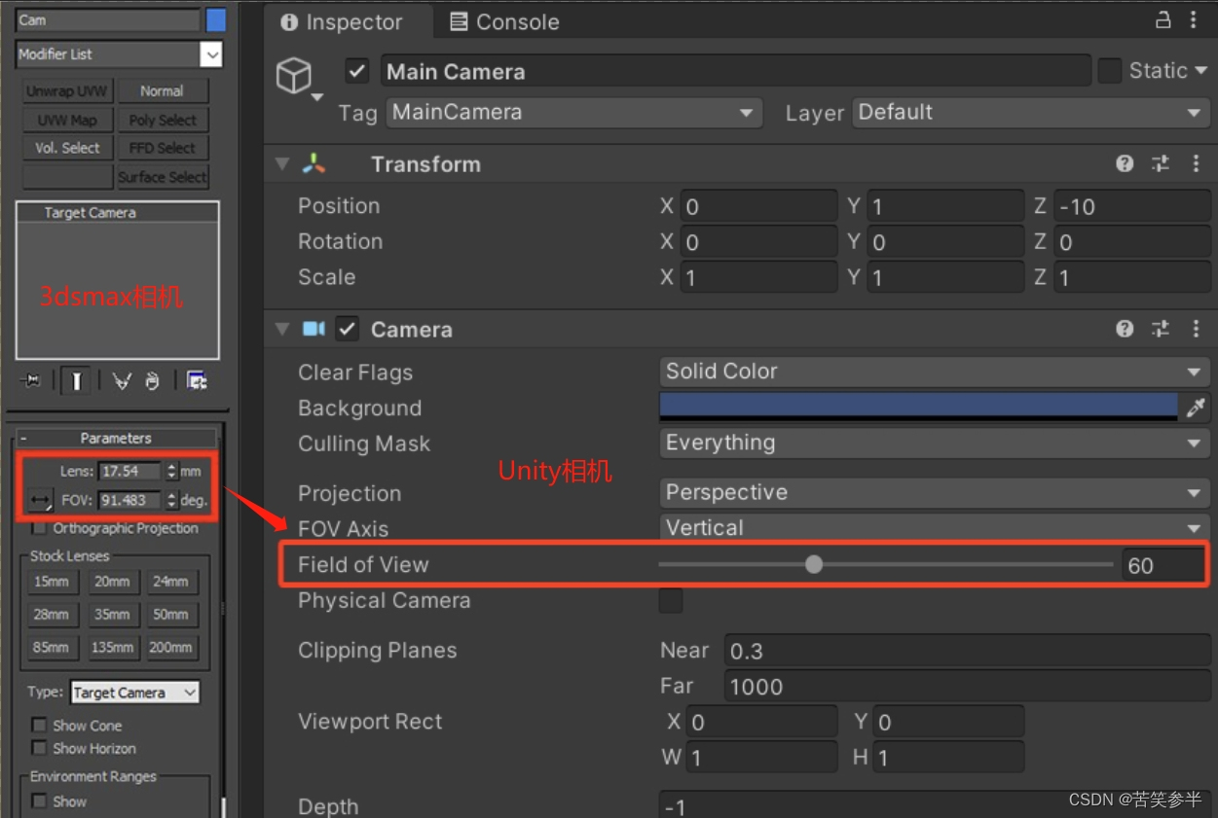Image resolution: width=1218 pixels, height=818 pixels.
Task: Open Clear Flags Solid Color dropdown
Action: point(935,372)
